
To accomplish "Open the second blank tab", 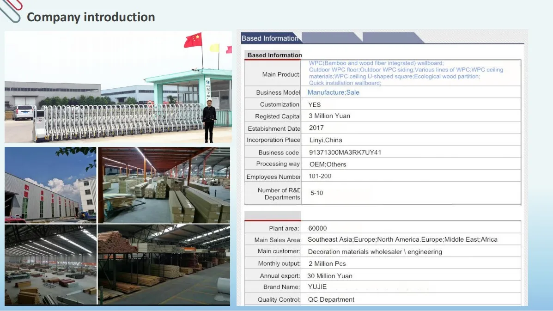I will (x=332, y=38).
